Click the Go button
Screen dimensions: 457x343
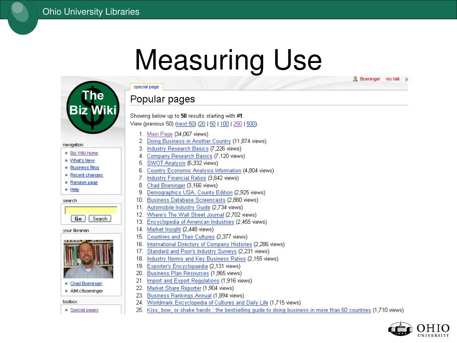pos(78,219)
